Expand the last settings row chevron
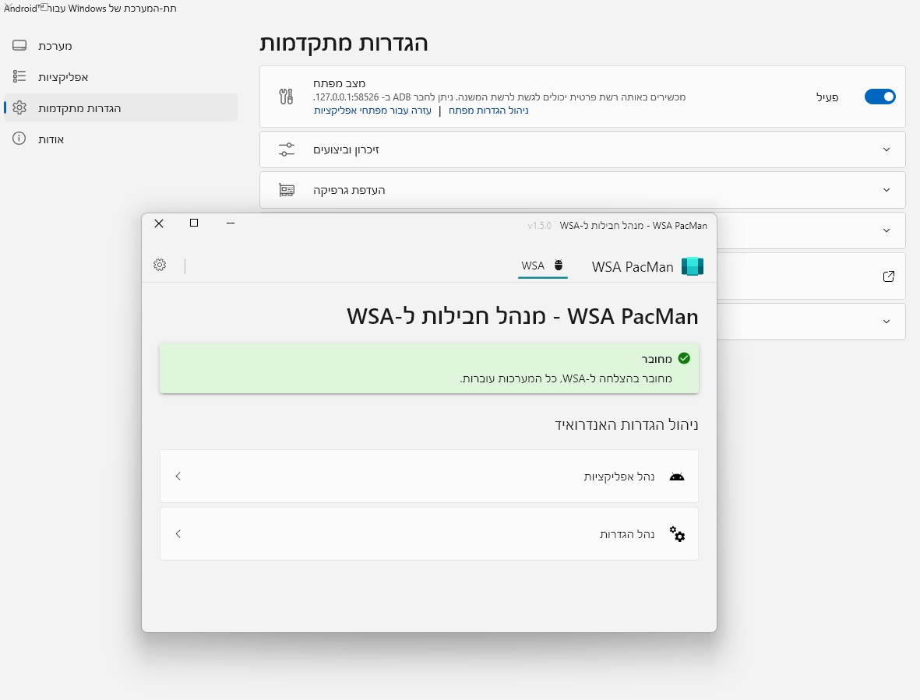Viewport: 920px width, 700px height. coord(887,322)
